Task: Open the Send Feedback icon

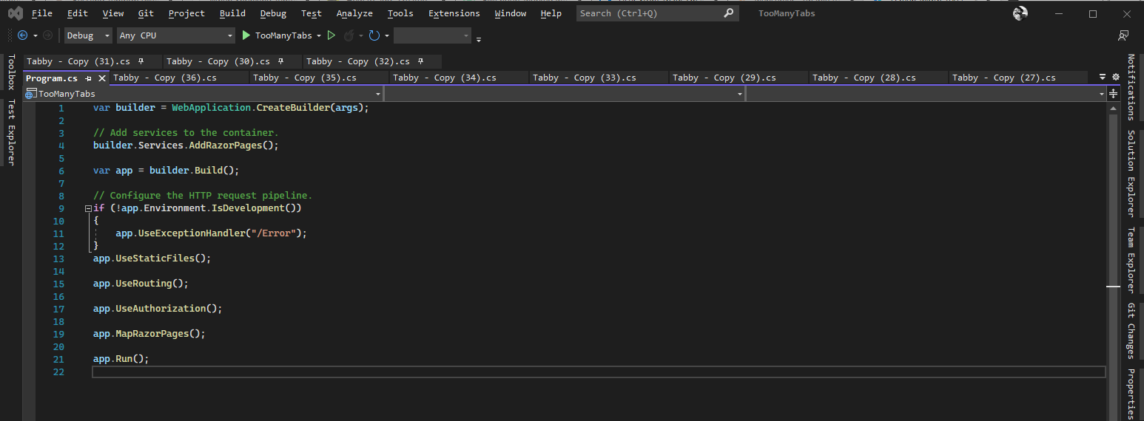Action: click(1123, 35)
